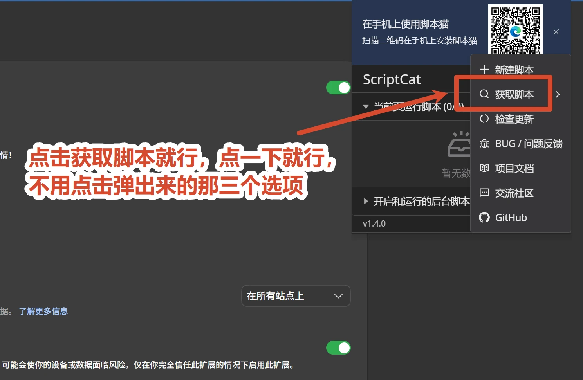Open the 了解更多信息 link

coord(43,311)
